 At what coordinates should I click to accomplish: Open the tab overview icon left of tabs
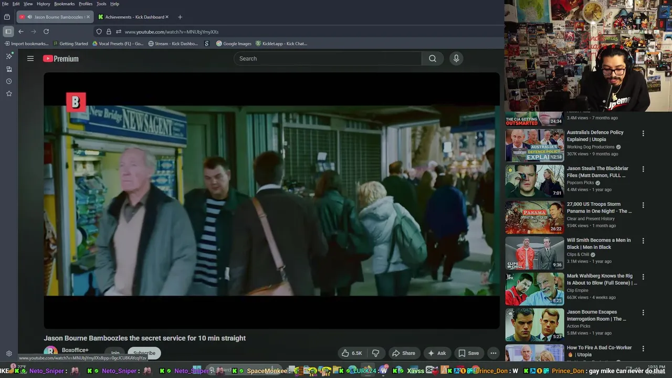pos(7,17)
